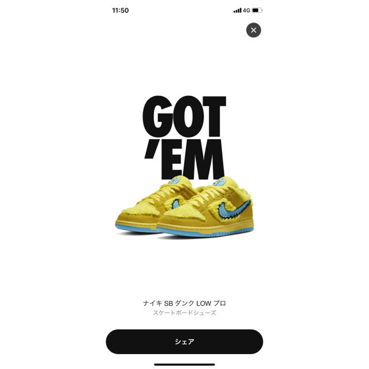Image resolution: width=369 pixels, height=369 pixels.
Task: Select the ナイキ SB ダンク LOW プロ title
Action: [184, 303]
